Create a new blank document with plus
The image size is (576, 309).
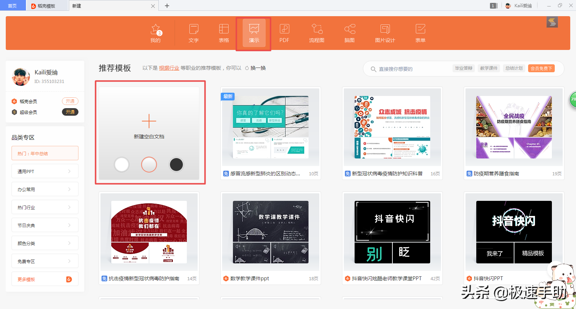(149, 121)
